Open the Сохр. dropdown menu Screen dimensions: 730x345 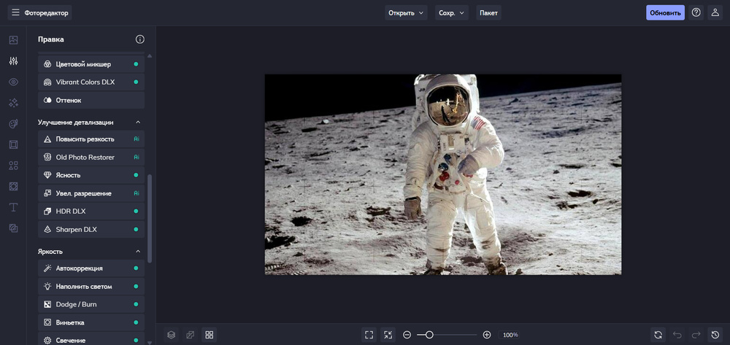coord(451,12)
